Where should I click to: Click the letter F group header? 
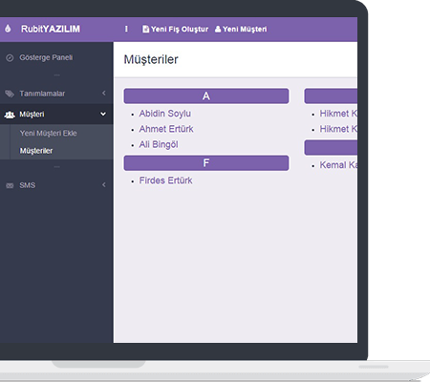206,163
